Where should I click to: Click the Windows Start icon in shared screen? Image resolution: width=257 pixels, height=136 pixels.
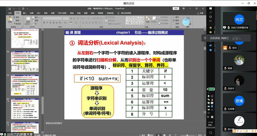coord(210,9)
